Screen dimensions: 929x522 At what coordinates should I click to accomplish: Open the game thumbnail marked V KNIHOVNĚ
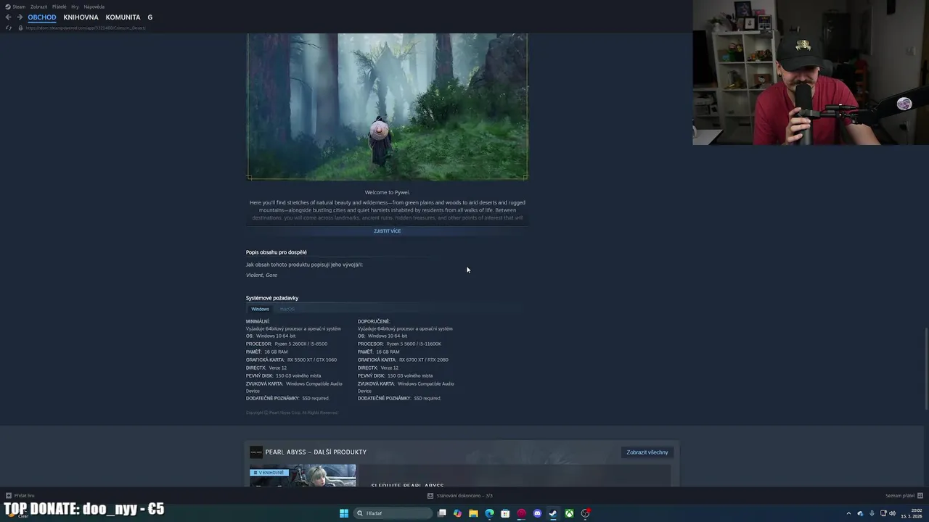303,476
